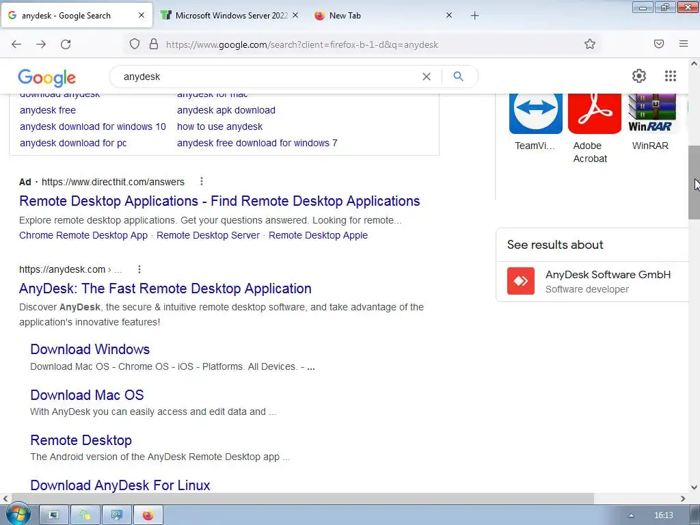Open options menu for the directhit ad
Image resolution: width=700 pixels, height=525 pixels.
point(202,181)
